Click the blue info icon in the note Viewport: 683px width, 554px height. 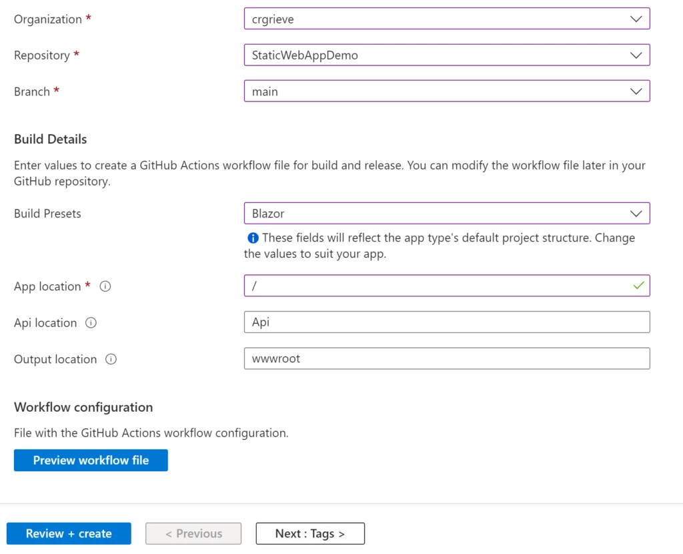click(253, 238)
